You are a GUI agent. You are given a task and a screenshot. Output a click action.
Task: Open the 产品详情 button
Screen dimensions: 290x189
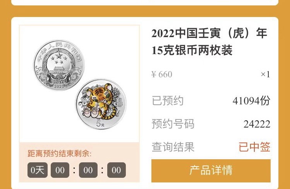click(211, 171)
